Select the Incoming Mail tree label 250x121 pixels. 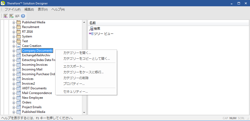[32, 69]
